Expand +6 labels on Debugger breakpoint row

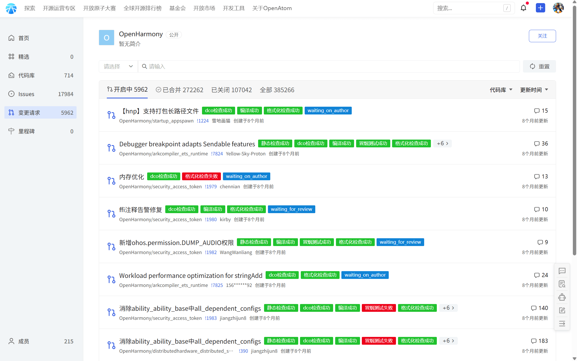[x=443, y=143]
